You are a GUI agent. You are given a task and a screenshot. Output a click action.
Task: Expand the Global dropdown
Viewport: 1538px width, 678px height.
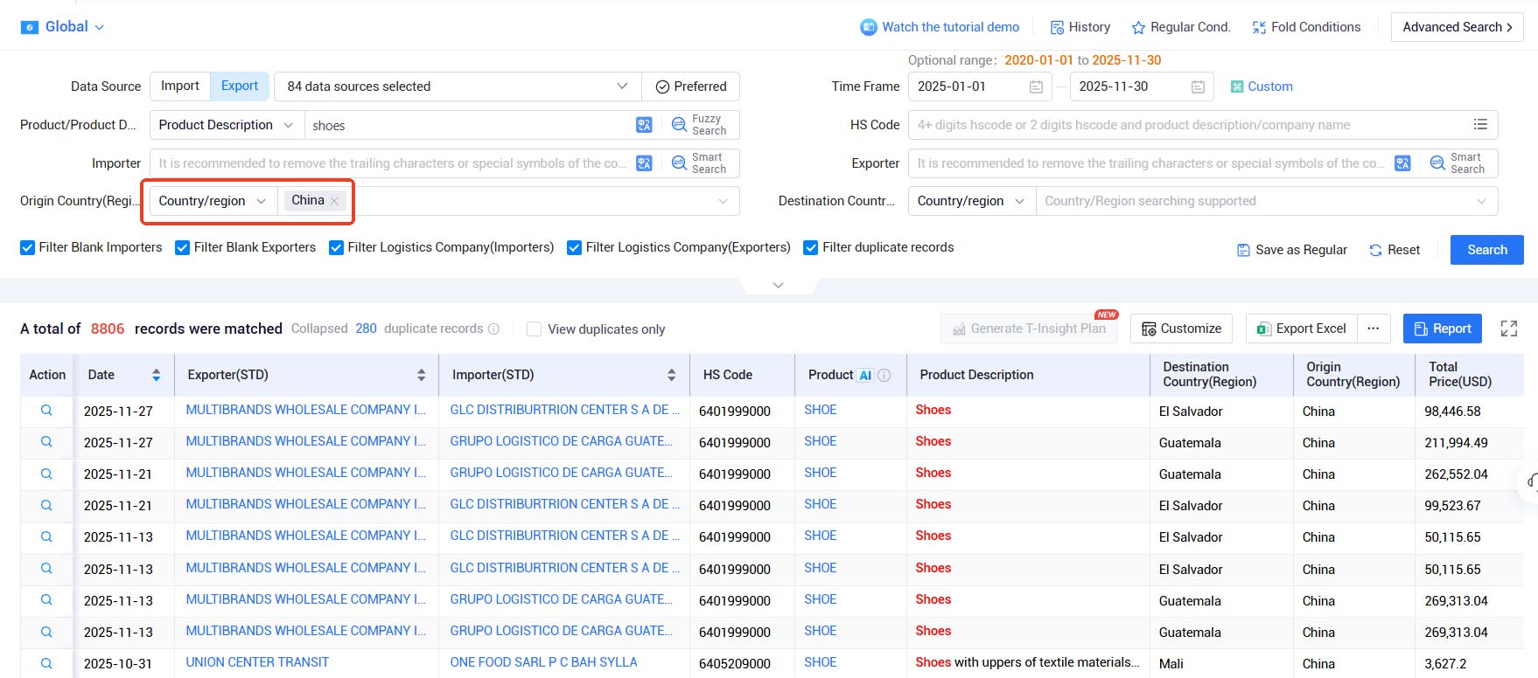click(x=99, y=27)
